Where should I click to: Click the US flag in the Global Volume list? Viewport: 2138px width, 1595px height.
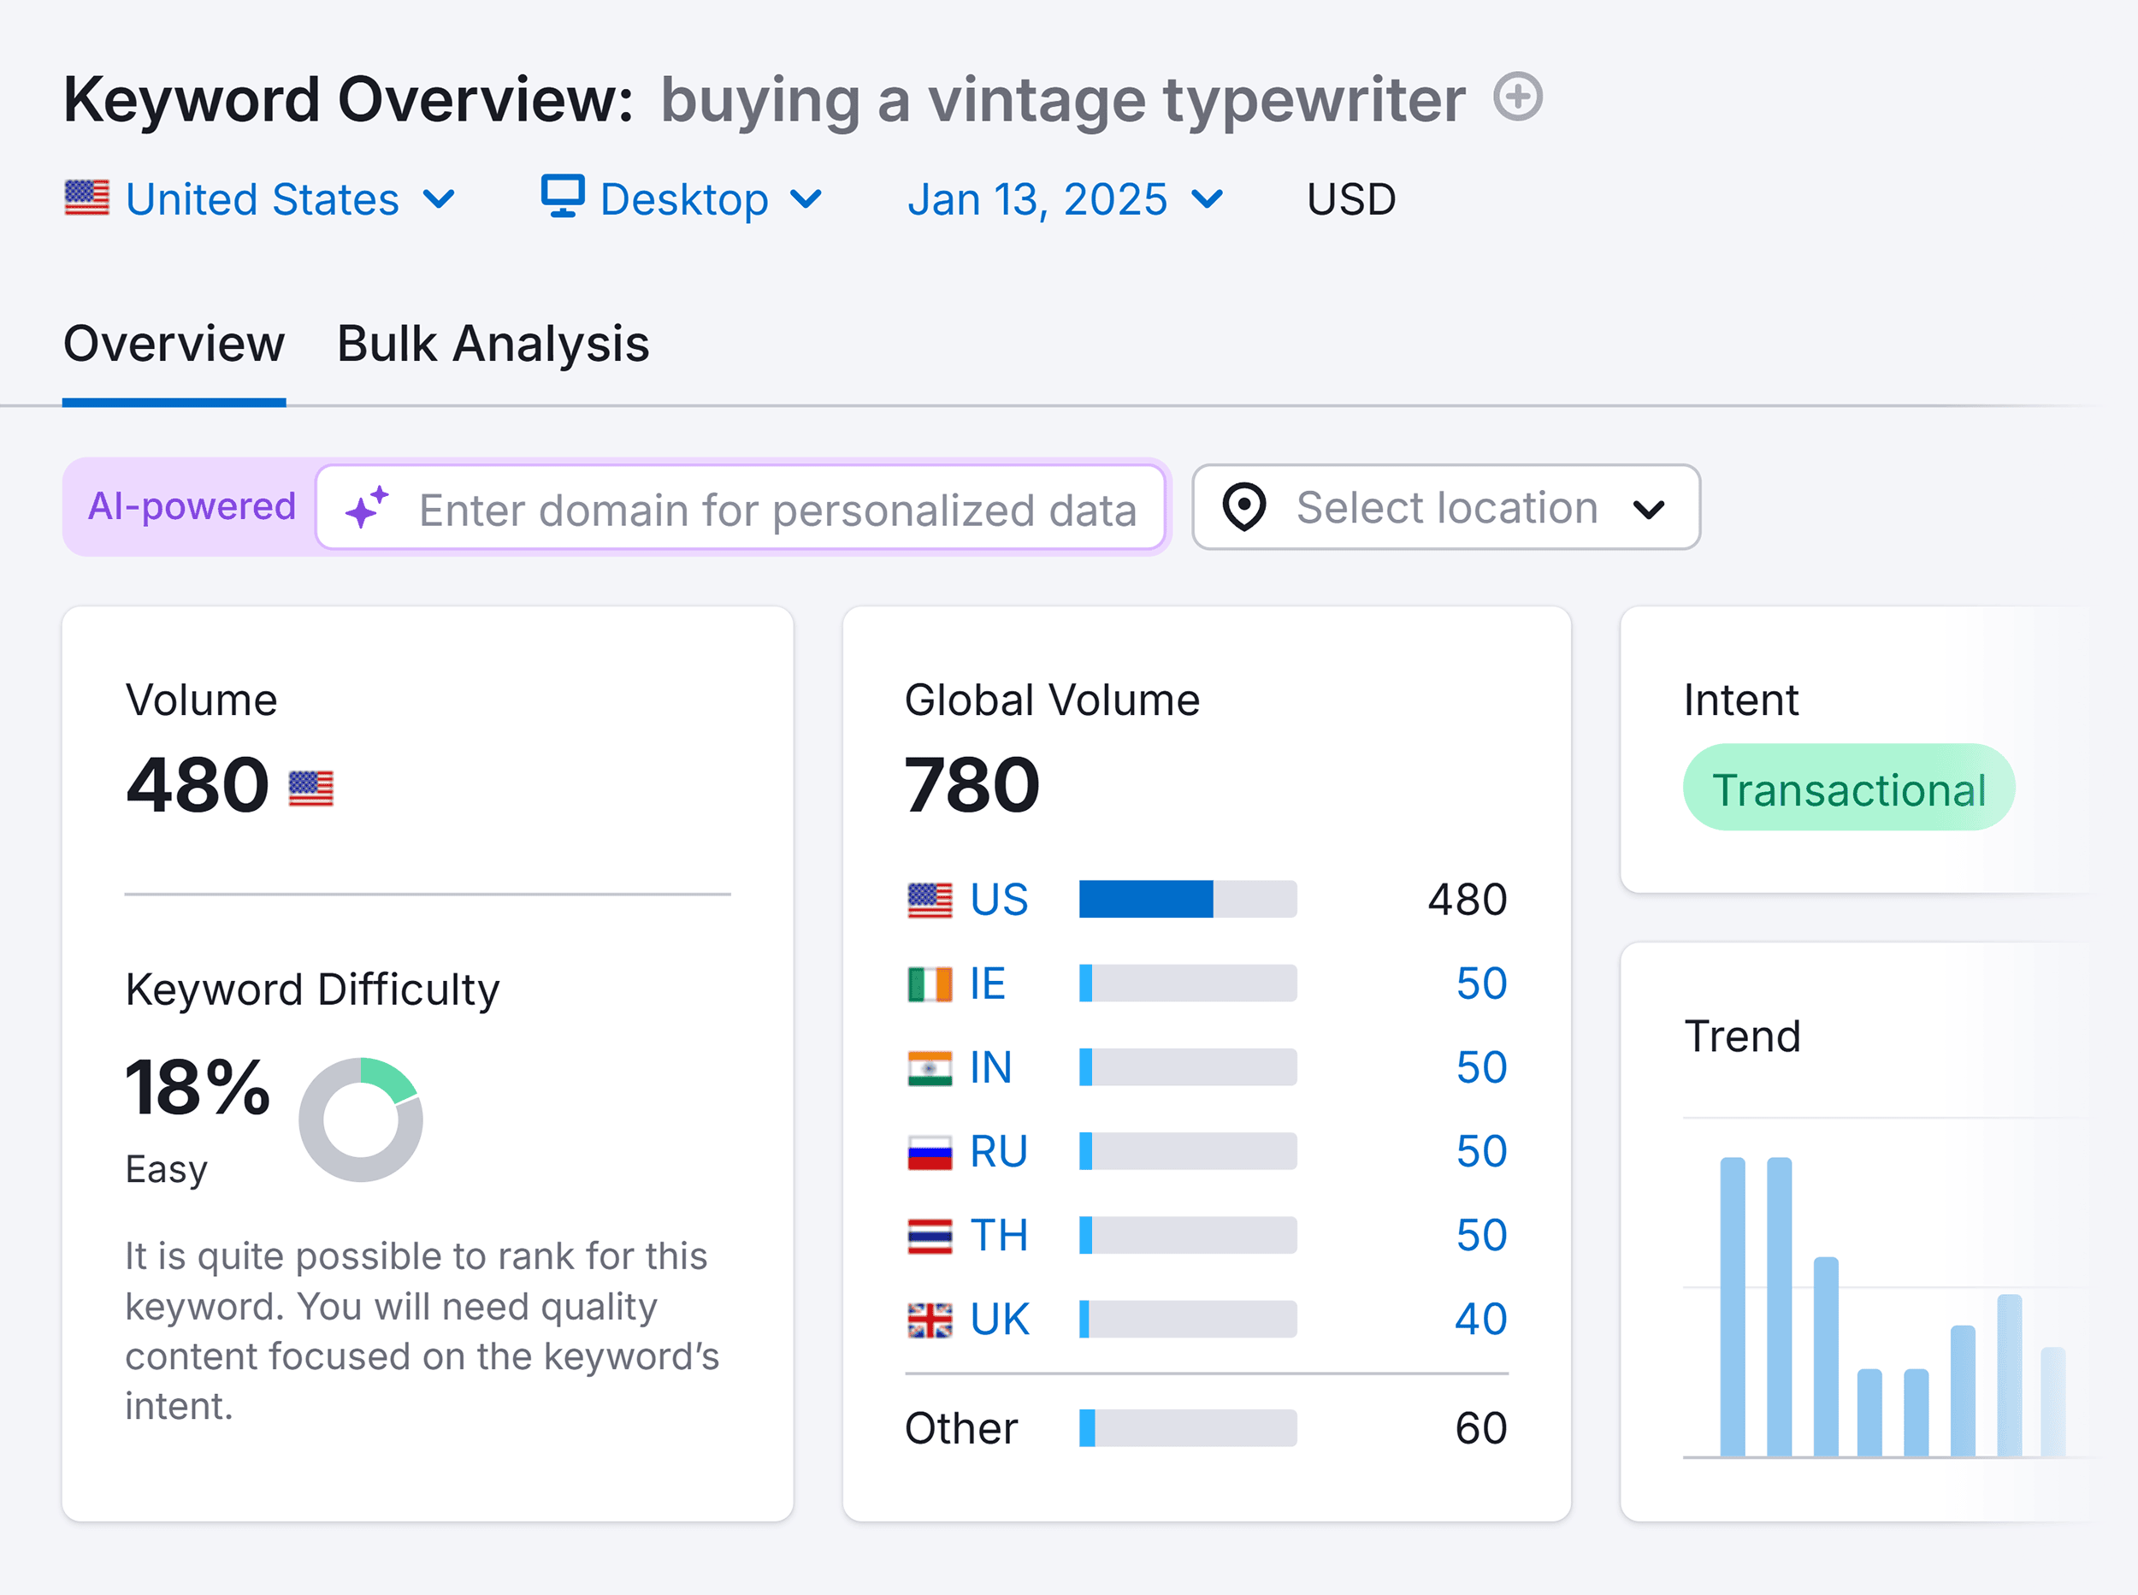pyautogui.click(x=930, y=900)
